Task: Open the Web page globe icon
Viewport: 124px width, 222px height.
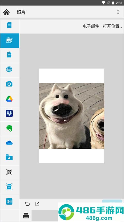Action: pos(9,69)
